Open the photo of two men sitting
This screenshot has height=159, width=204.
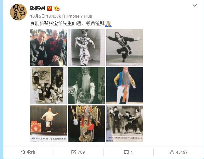tap(48, 48)
